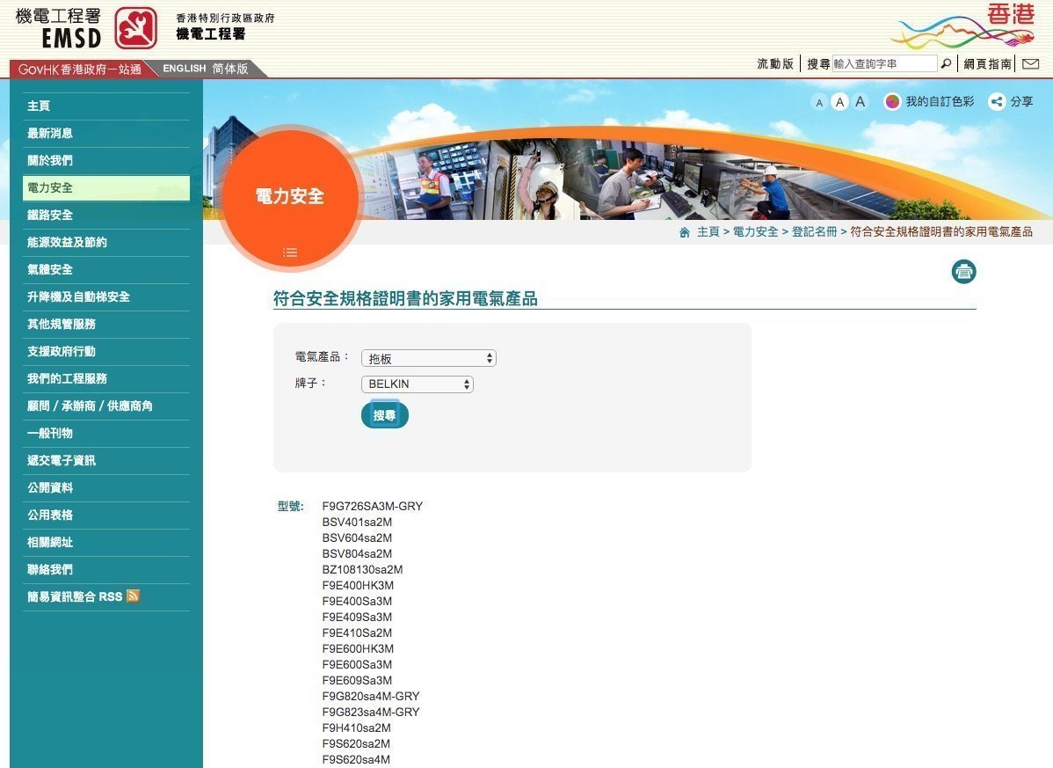Open 顧問 / 承辦商 / 供應商角 in sidebar
Viewport: 1053px width, 768px height.
click(x=106, y=406)
